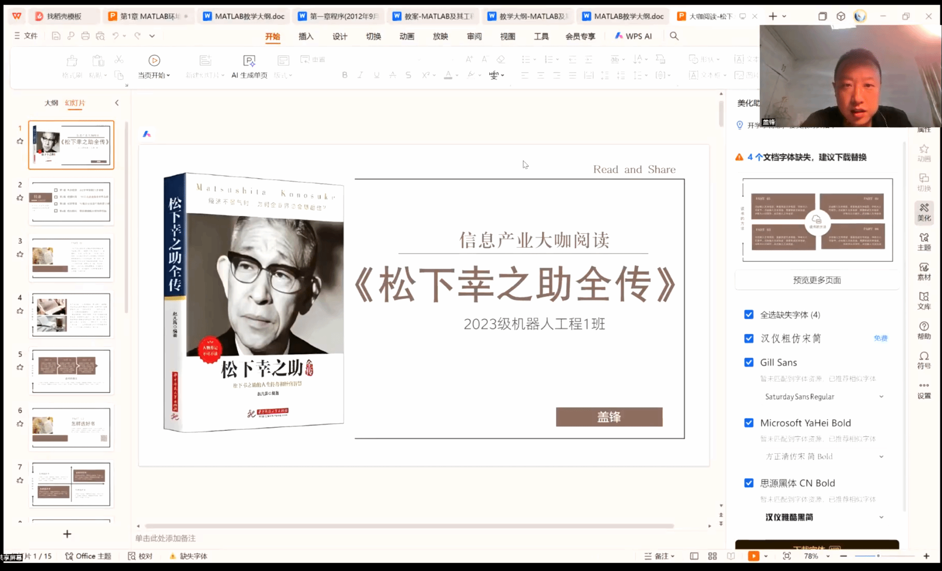Switch to the 大纲 pane tab
The height and width of the screenshot is (571, 942).
tap(51, 103)
